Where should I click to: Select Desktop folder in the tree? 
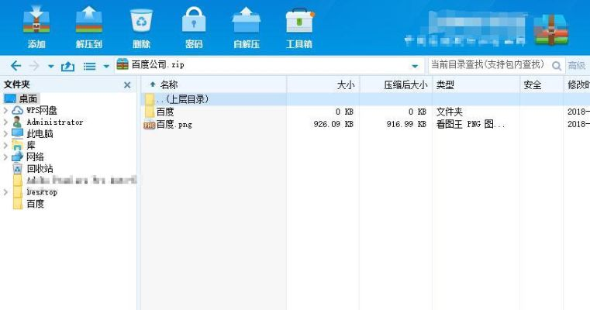42,192
